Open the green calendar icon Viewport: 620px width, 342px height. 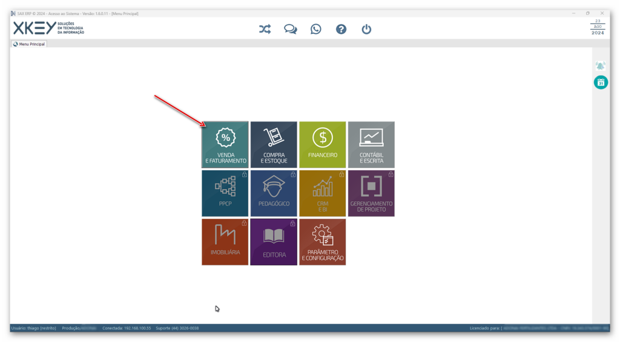(601, 82)
